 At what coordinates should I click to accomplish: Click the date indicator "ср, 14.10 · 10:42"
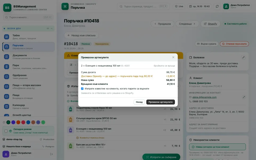(199, 6)
